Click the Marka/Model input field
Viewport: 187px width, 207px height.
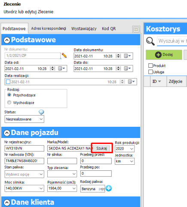pos(70,148)
